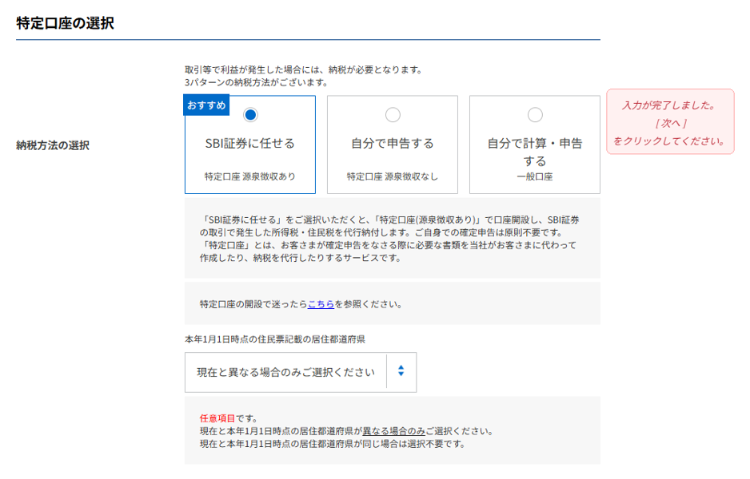Select the 自分で計算・申告する radio button
The height and width of the screenshot is (479, 750).
point(535,115)
